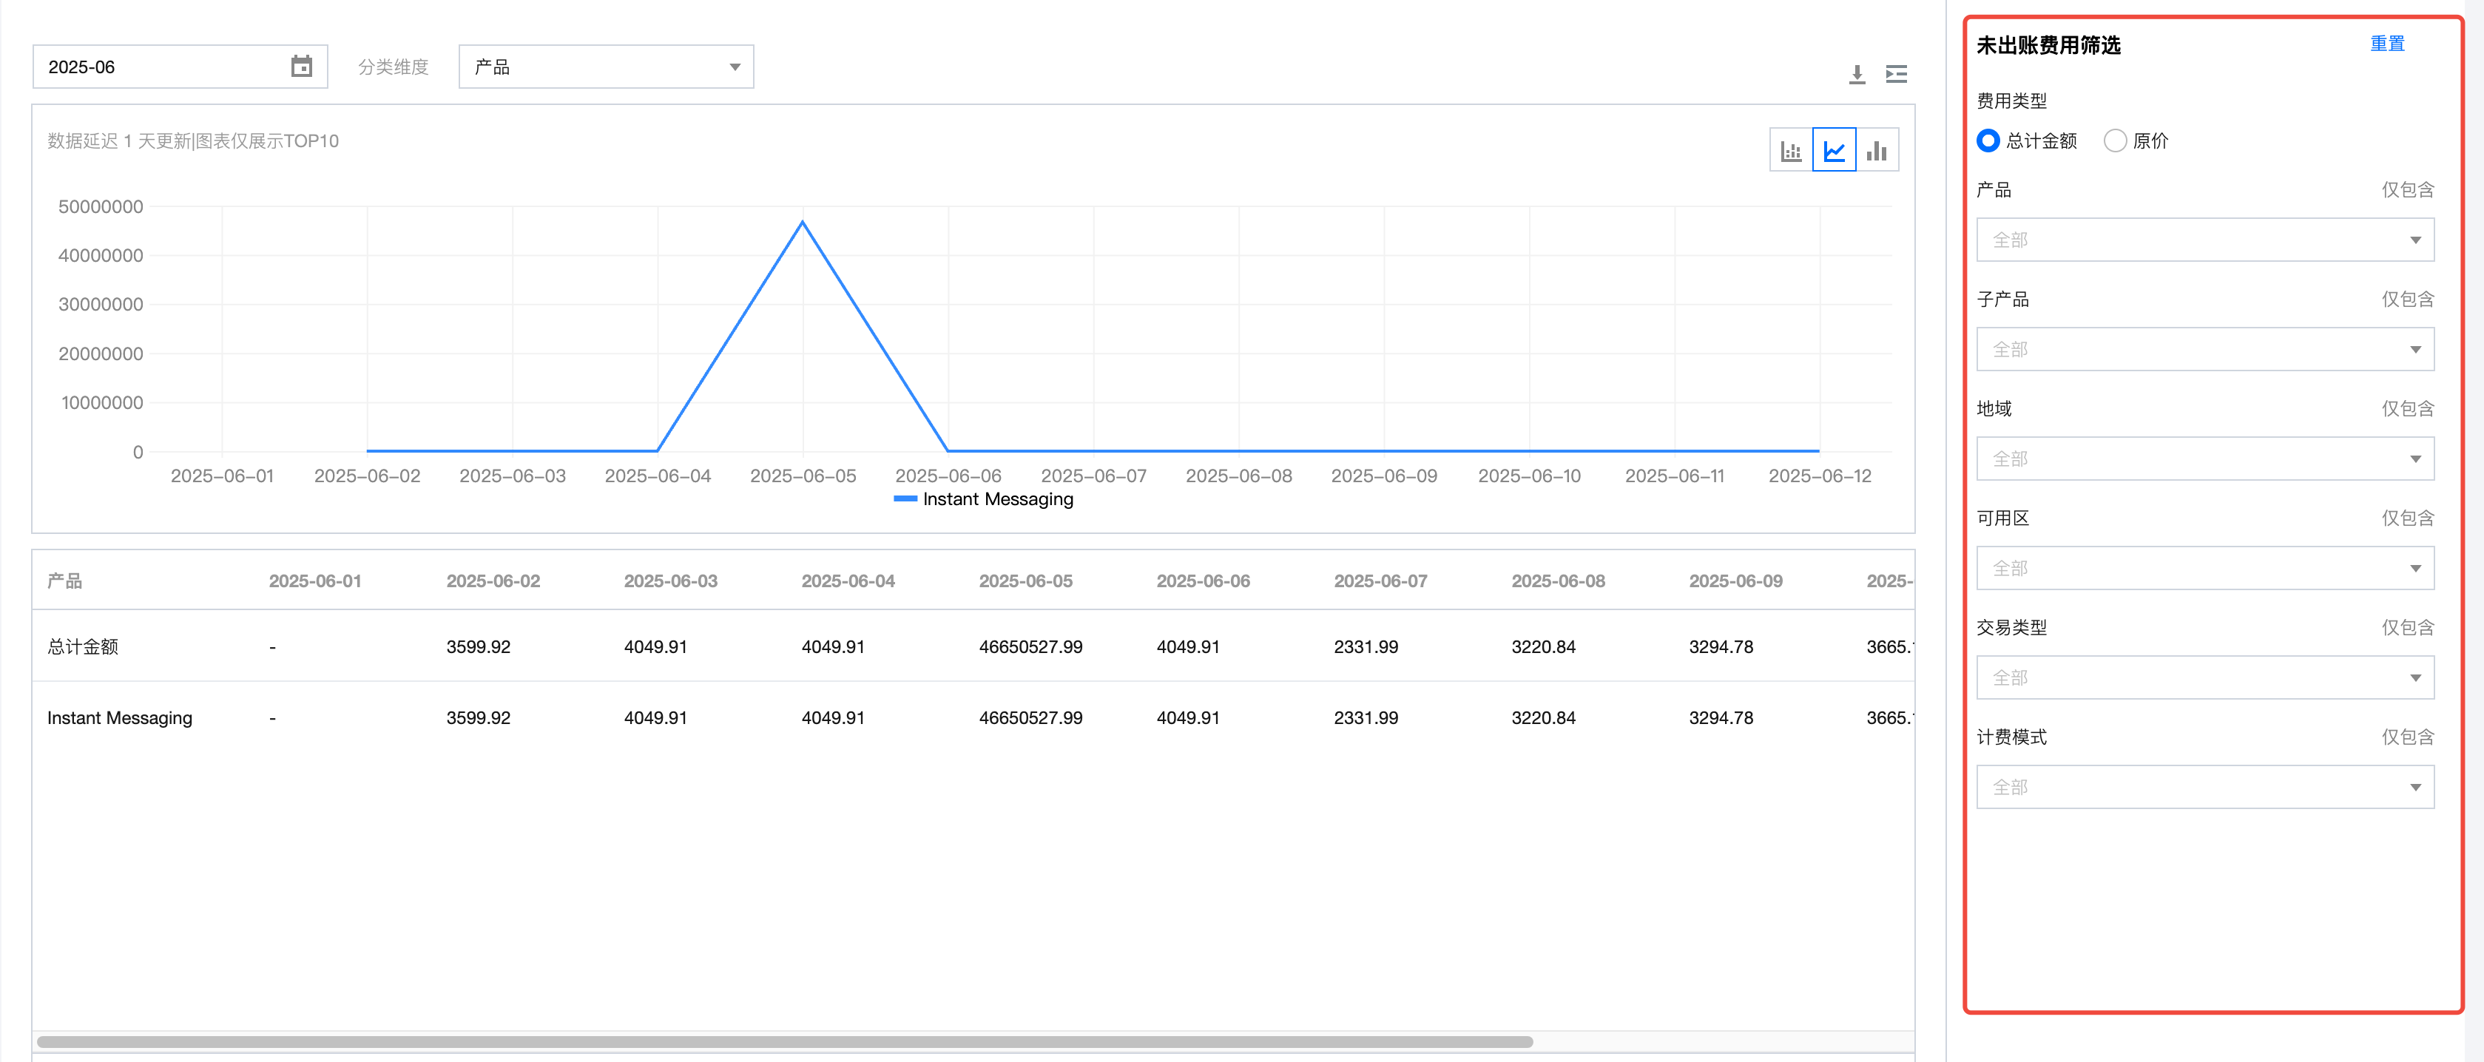Select the line chart view icon
The height and width of the screenshot is (1062, 2484).
coord(1833,150)
